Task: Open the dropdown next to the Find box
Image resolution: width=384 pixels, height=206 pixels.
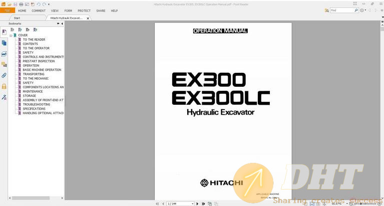Action: tap(365, 10)
